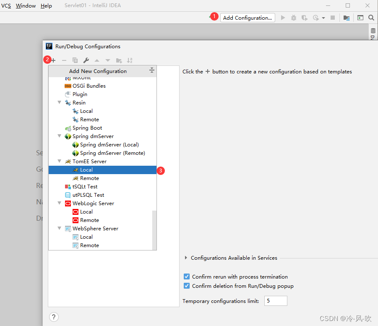Collapse the WebLogic Server node
378x326 pixels.
point(59,203)
